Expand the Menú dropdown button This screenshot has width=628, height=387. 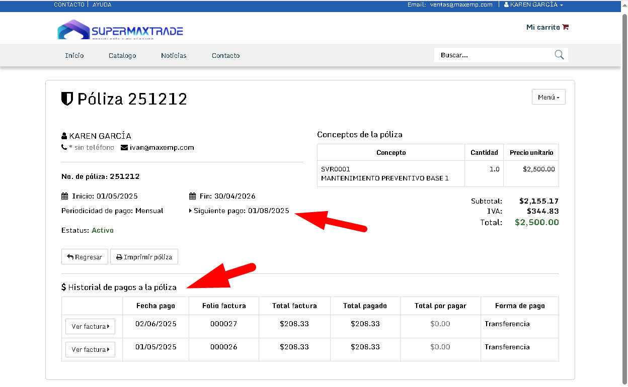tap(548, 97)
